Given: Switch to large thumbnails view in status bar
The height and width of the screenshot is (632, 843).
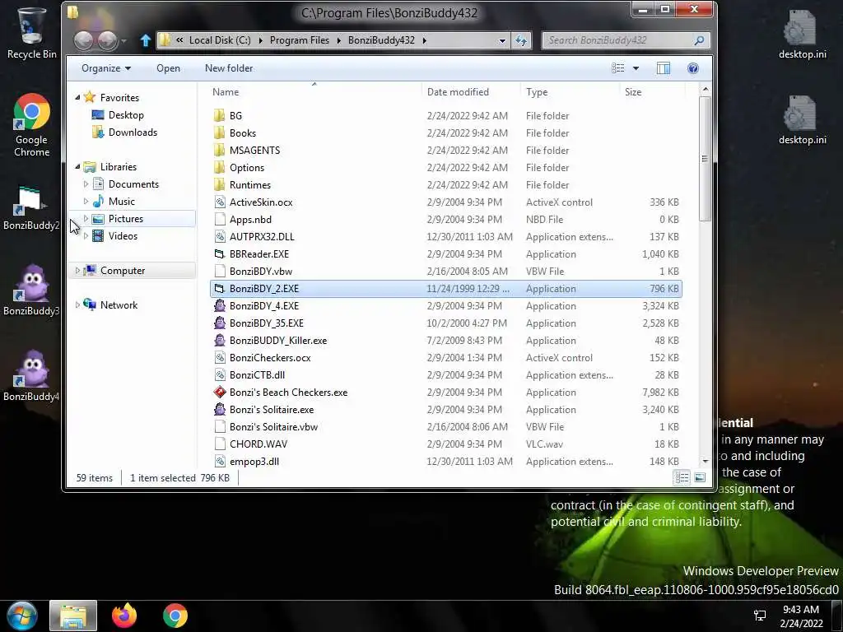Looking at the screenshot, I should 700,478.
